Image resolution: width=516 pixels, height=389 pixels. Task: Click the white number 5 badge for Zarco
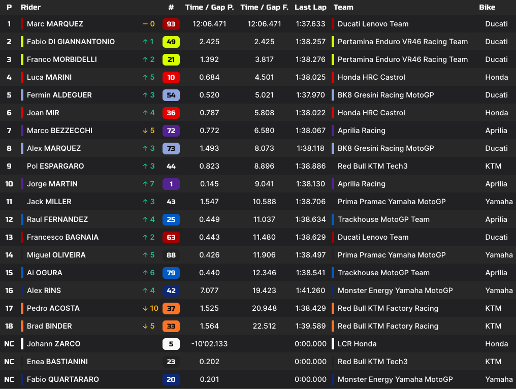tap(171, 344)
